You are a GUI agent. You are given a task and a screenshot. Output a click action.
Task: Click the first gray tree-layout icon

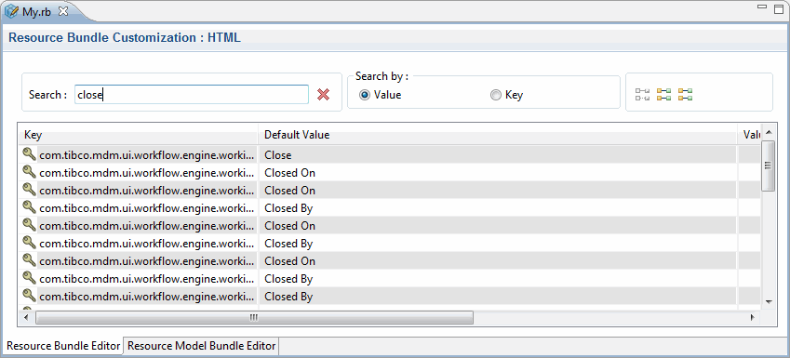click(642, 94)
